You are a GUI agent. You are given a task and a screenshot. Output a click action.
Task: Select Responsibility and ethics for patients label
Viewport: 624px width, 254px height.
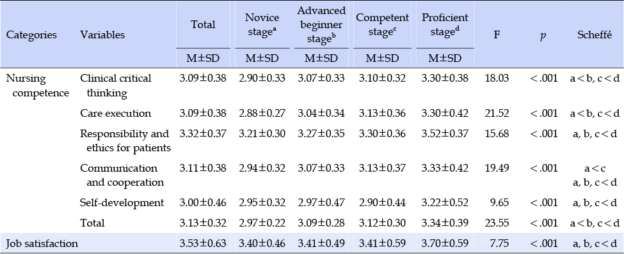[x=125, y=140]
